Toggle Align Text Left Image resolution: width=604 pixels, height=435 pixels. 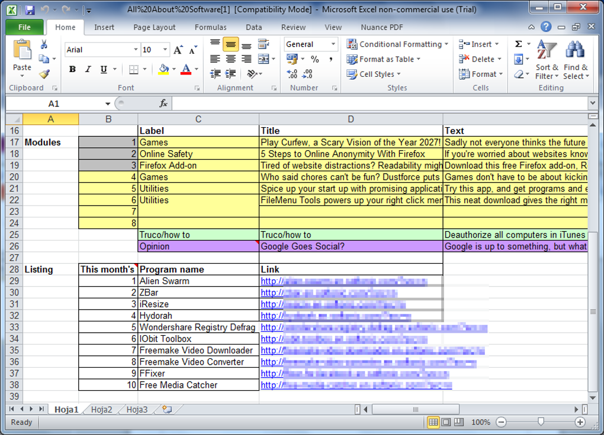pos(215,59)
